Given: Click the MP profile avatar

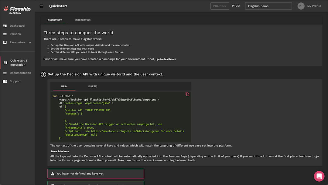Looking at the screenshot, I should click(301, 6).
